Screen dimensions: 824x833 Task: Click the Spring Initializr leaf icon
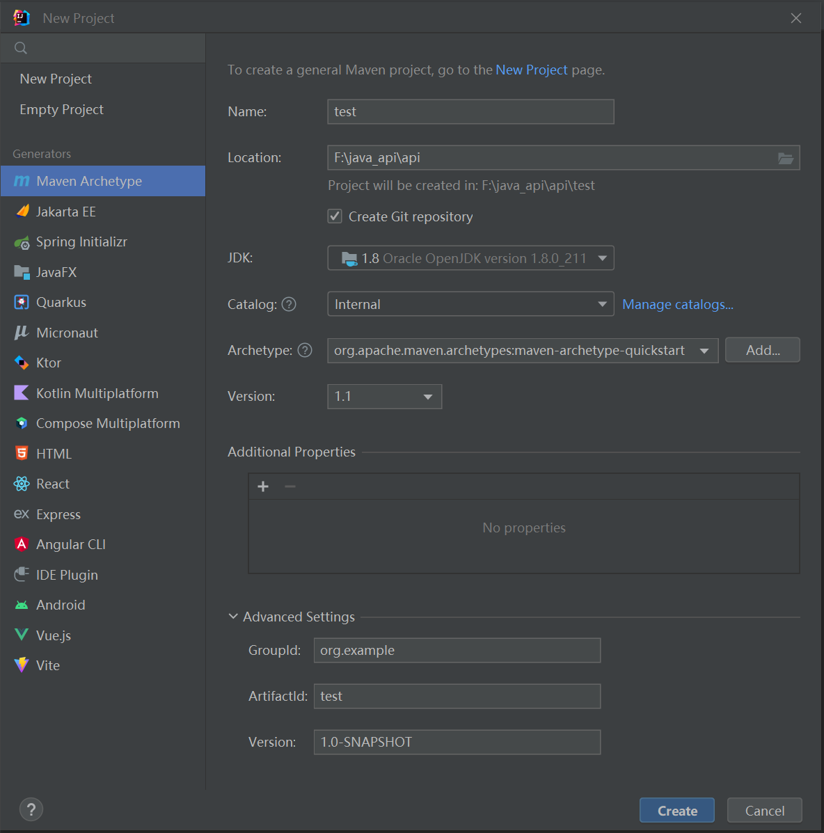pyautogui.click(x=22, y=242)
